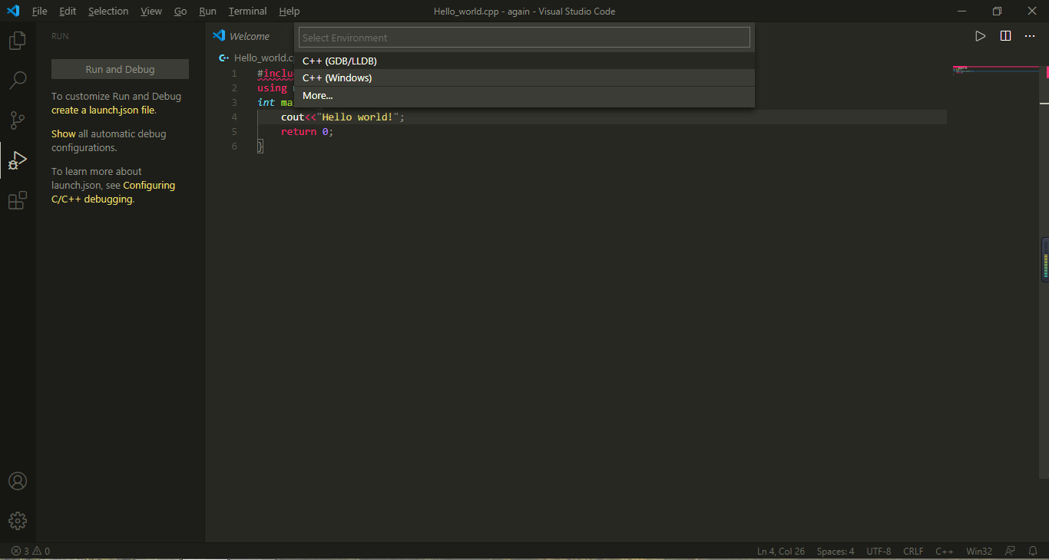Open the Terminal menu

click(247, 12)
